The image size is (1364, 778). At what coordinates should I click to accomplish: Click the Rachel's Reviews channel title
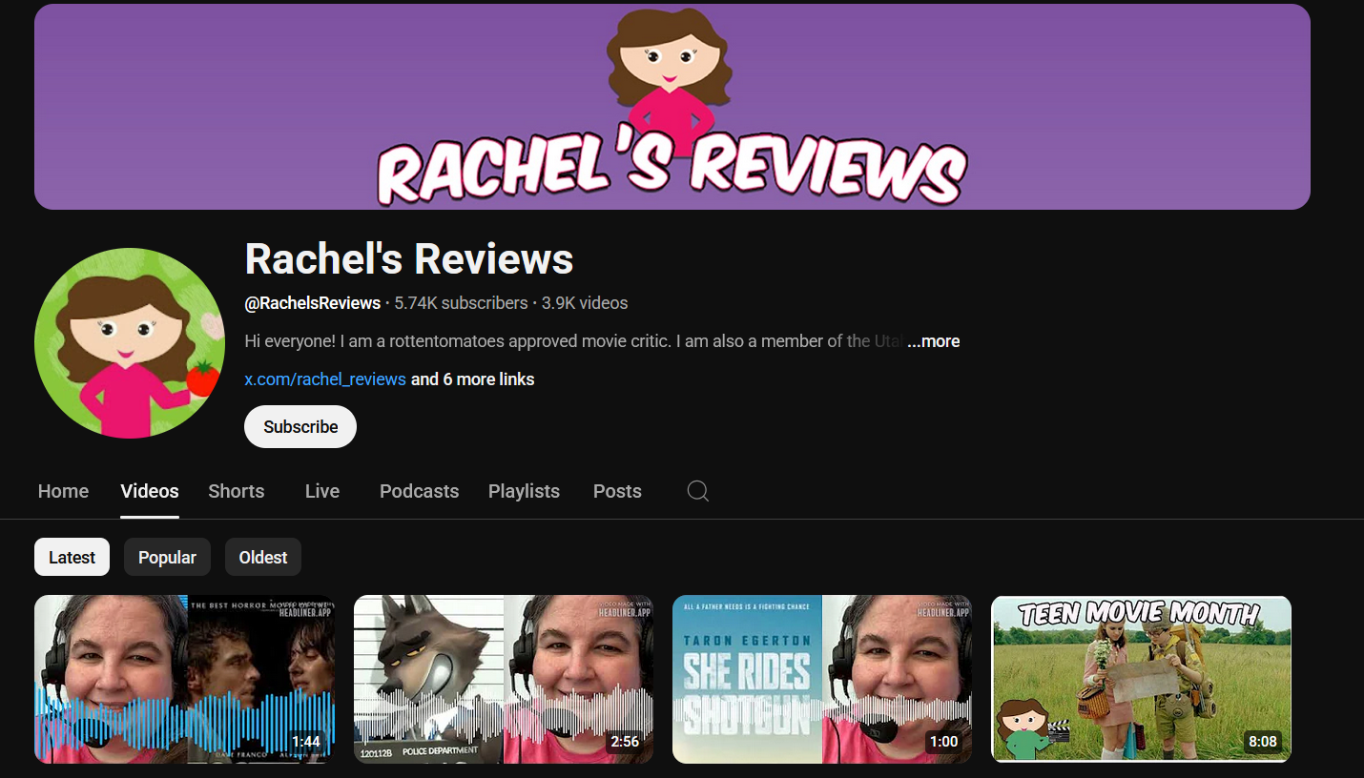point(409,258)
